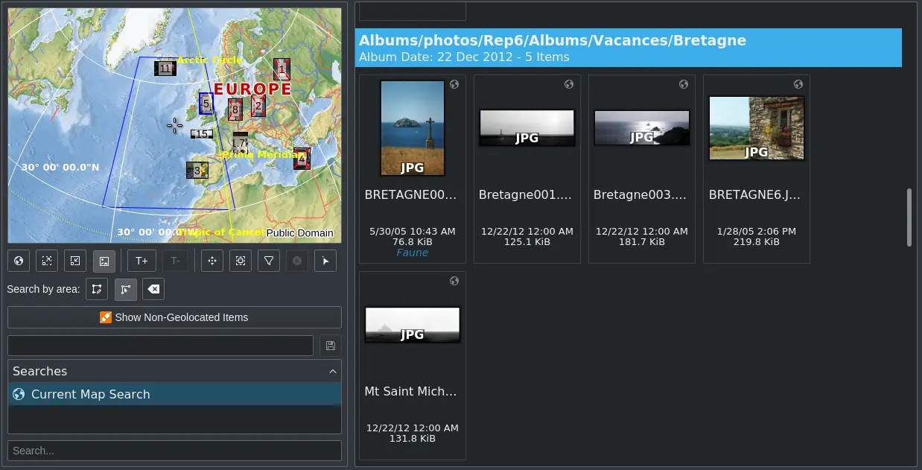Click the Faune tag link under BRETAGNE00
Image resolution: width=922 pixels, height=470 pixels.
pos(412,252)
